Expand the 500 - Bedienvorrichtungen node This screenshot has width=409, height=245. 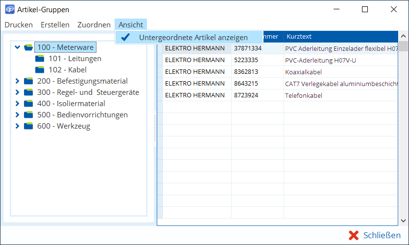pos(18,115)
